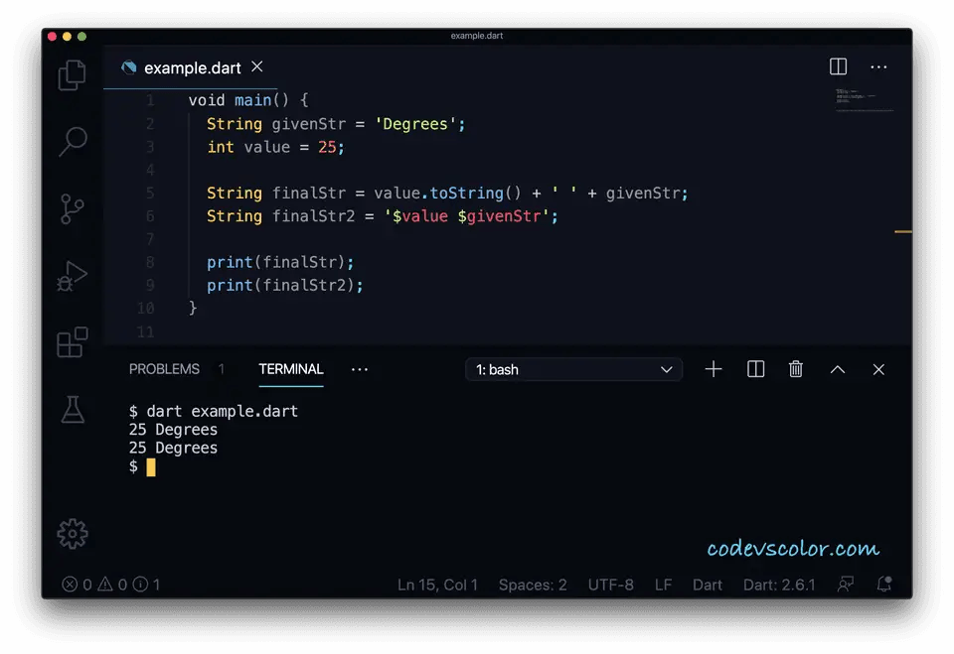Image resolution: width=954 pixels, height=654 pixels.
Task: Open editor more actions ellipsis menu
Action: (878, 66)
